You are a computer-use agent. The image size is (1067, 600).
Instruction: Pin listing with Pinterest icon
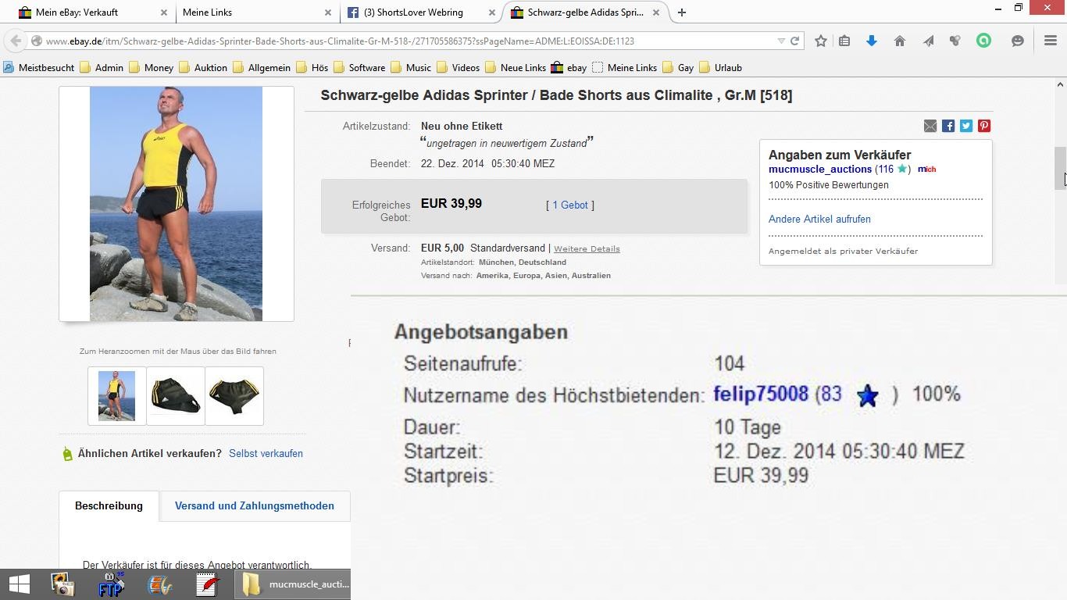(983, 126)
